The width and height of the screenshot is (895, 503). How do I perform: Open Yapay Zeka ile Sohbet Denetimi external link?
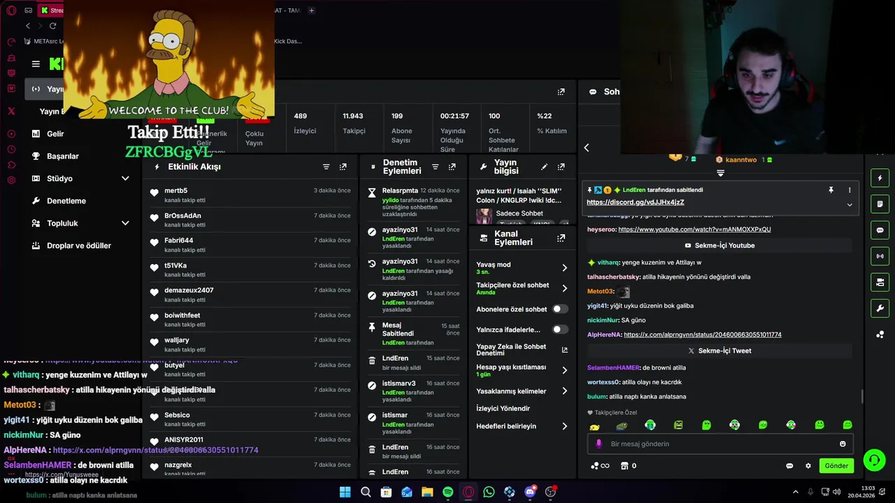(564, 350)
